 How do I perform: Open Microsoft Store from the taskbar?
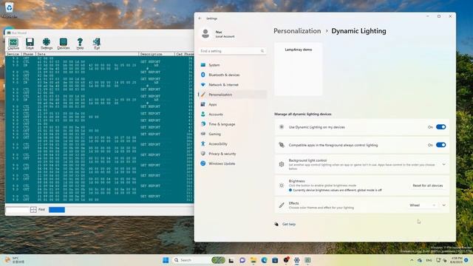click(x=275, y=260)
